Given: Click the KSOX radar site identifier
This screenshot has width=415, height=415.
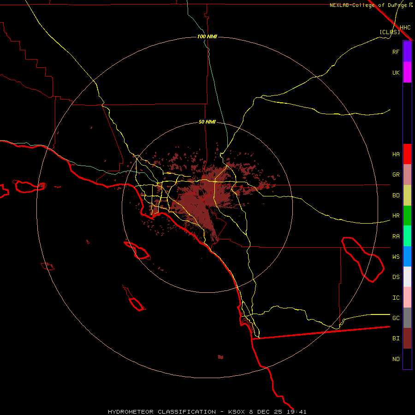Looking at the screenshot, I should point(237,412).
